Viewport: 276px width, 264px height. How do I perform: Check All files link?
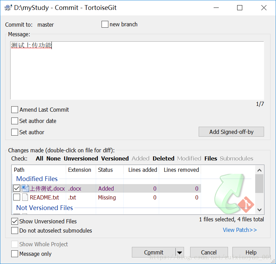[x=40, y=158]
